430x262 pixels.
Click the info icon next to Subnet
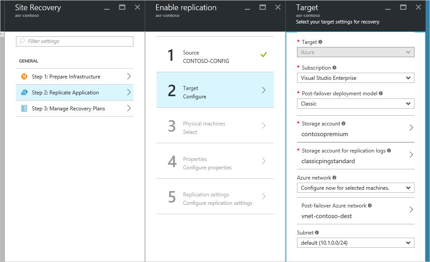point(317,232)
